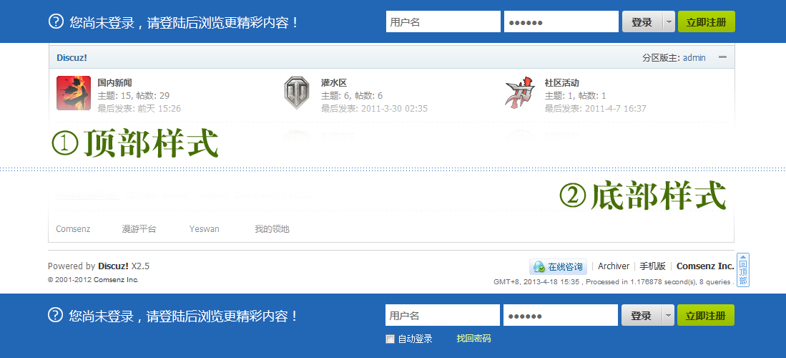Open the 灌水区 forum title
This screenshot has height=358, width=786.
[x=334, y=83]
